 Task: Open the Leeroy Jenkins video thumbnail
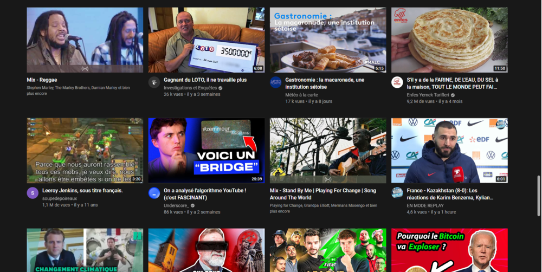85,150
